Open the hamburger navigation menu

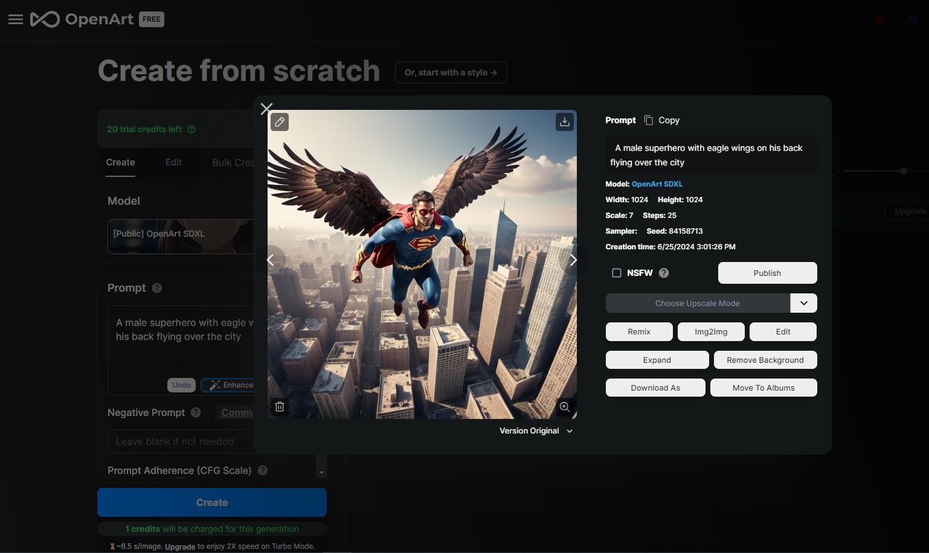16,19
